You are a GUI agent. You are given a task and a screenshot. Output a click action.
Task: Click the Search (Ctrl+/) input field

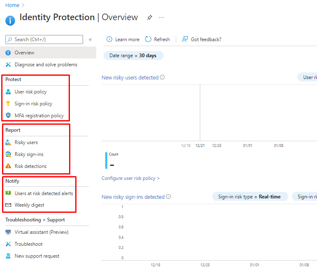[x=44, y=40]
